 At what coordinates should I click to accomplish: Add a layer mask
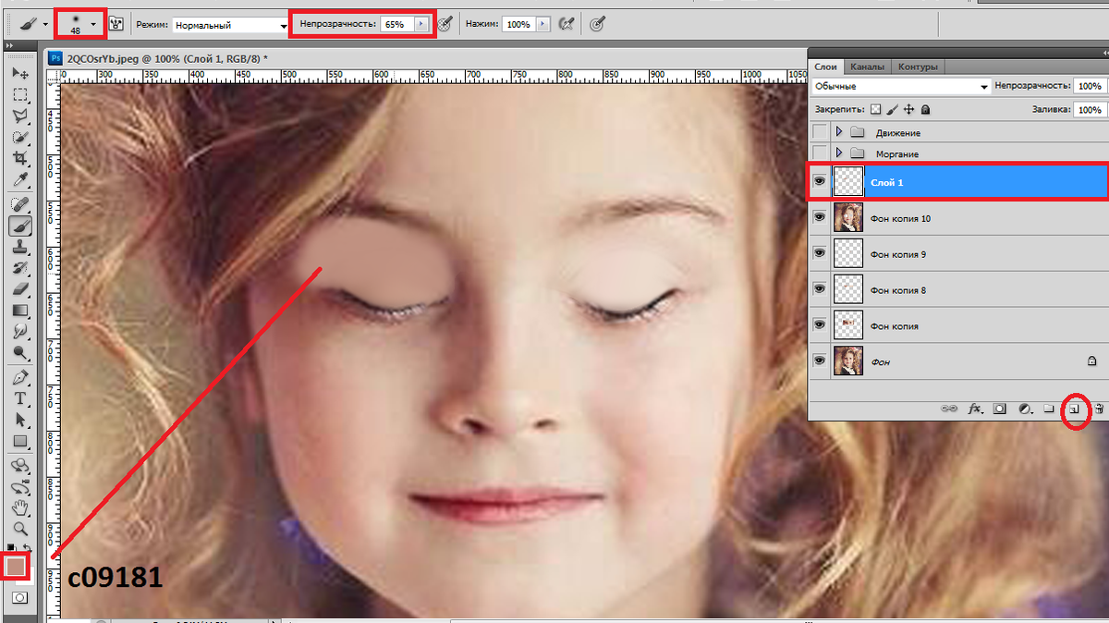pyautogui.click(x=999, y=408)
